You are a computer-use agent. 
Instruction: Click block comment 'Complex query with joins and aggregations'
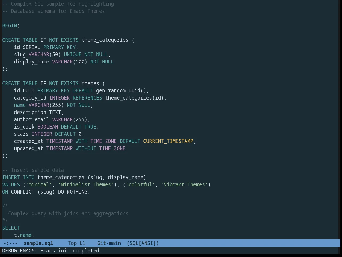[x=68, y=213]
